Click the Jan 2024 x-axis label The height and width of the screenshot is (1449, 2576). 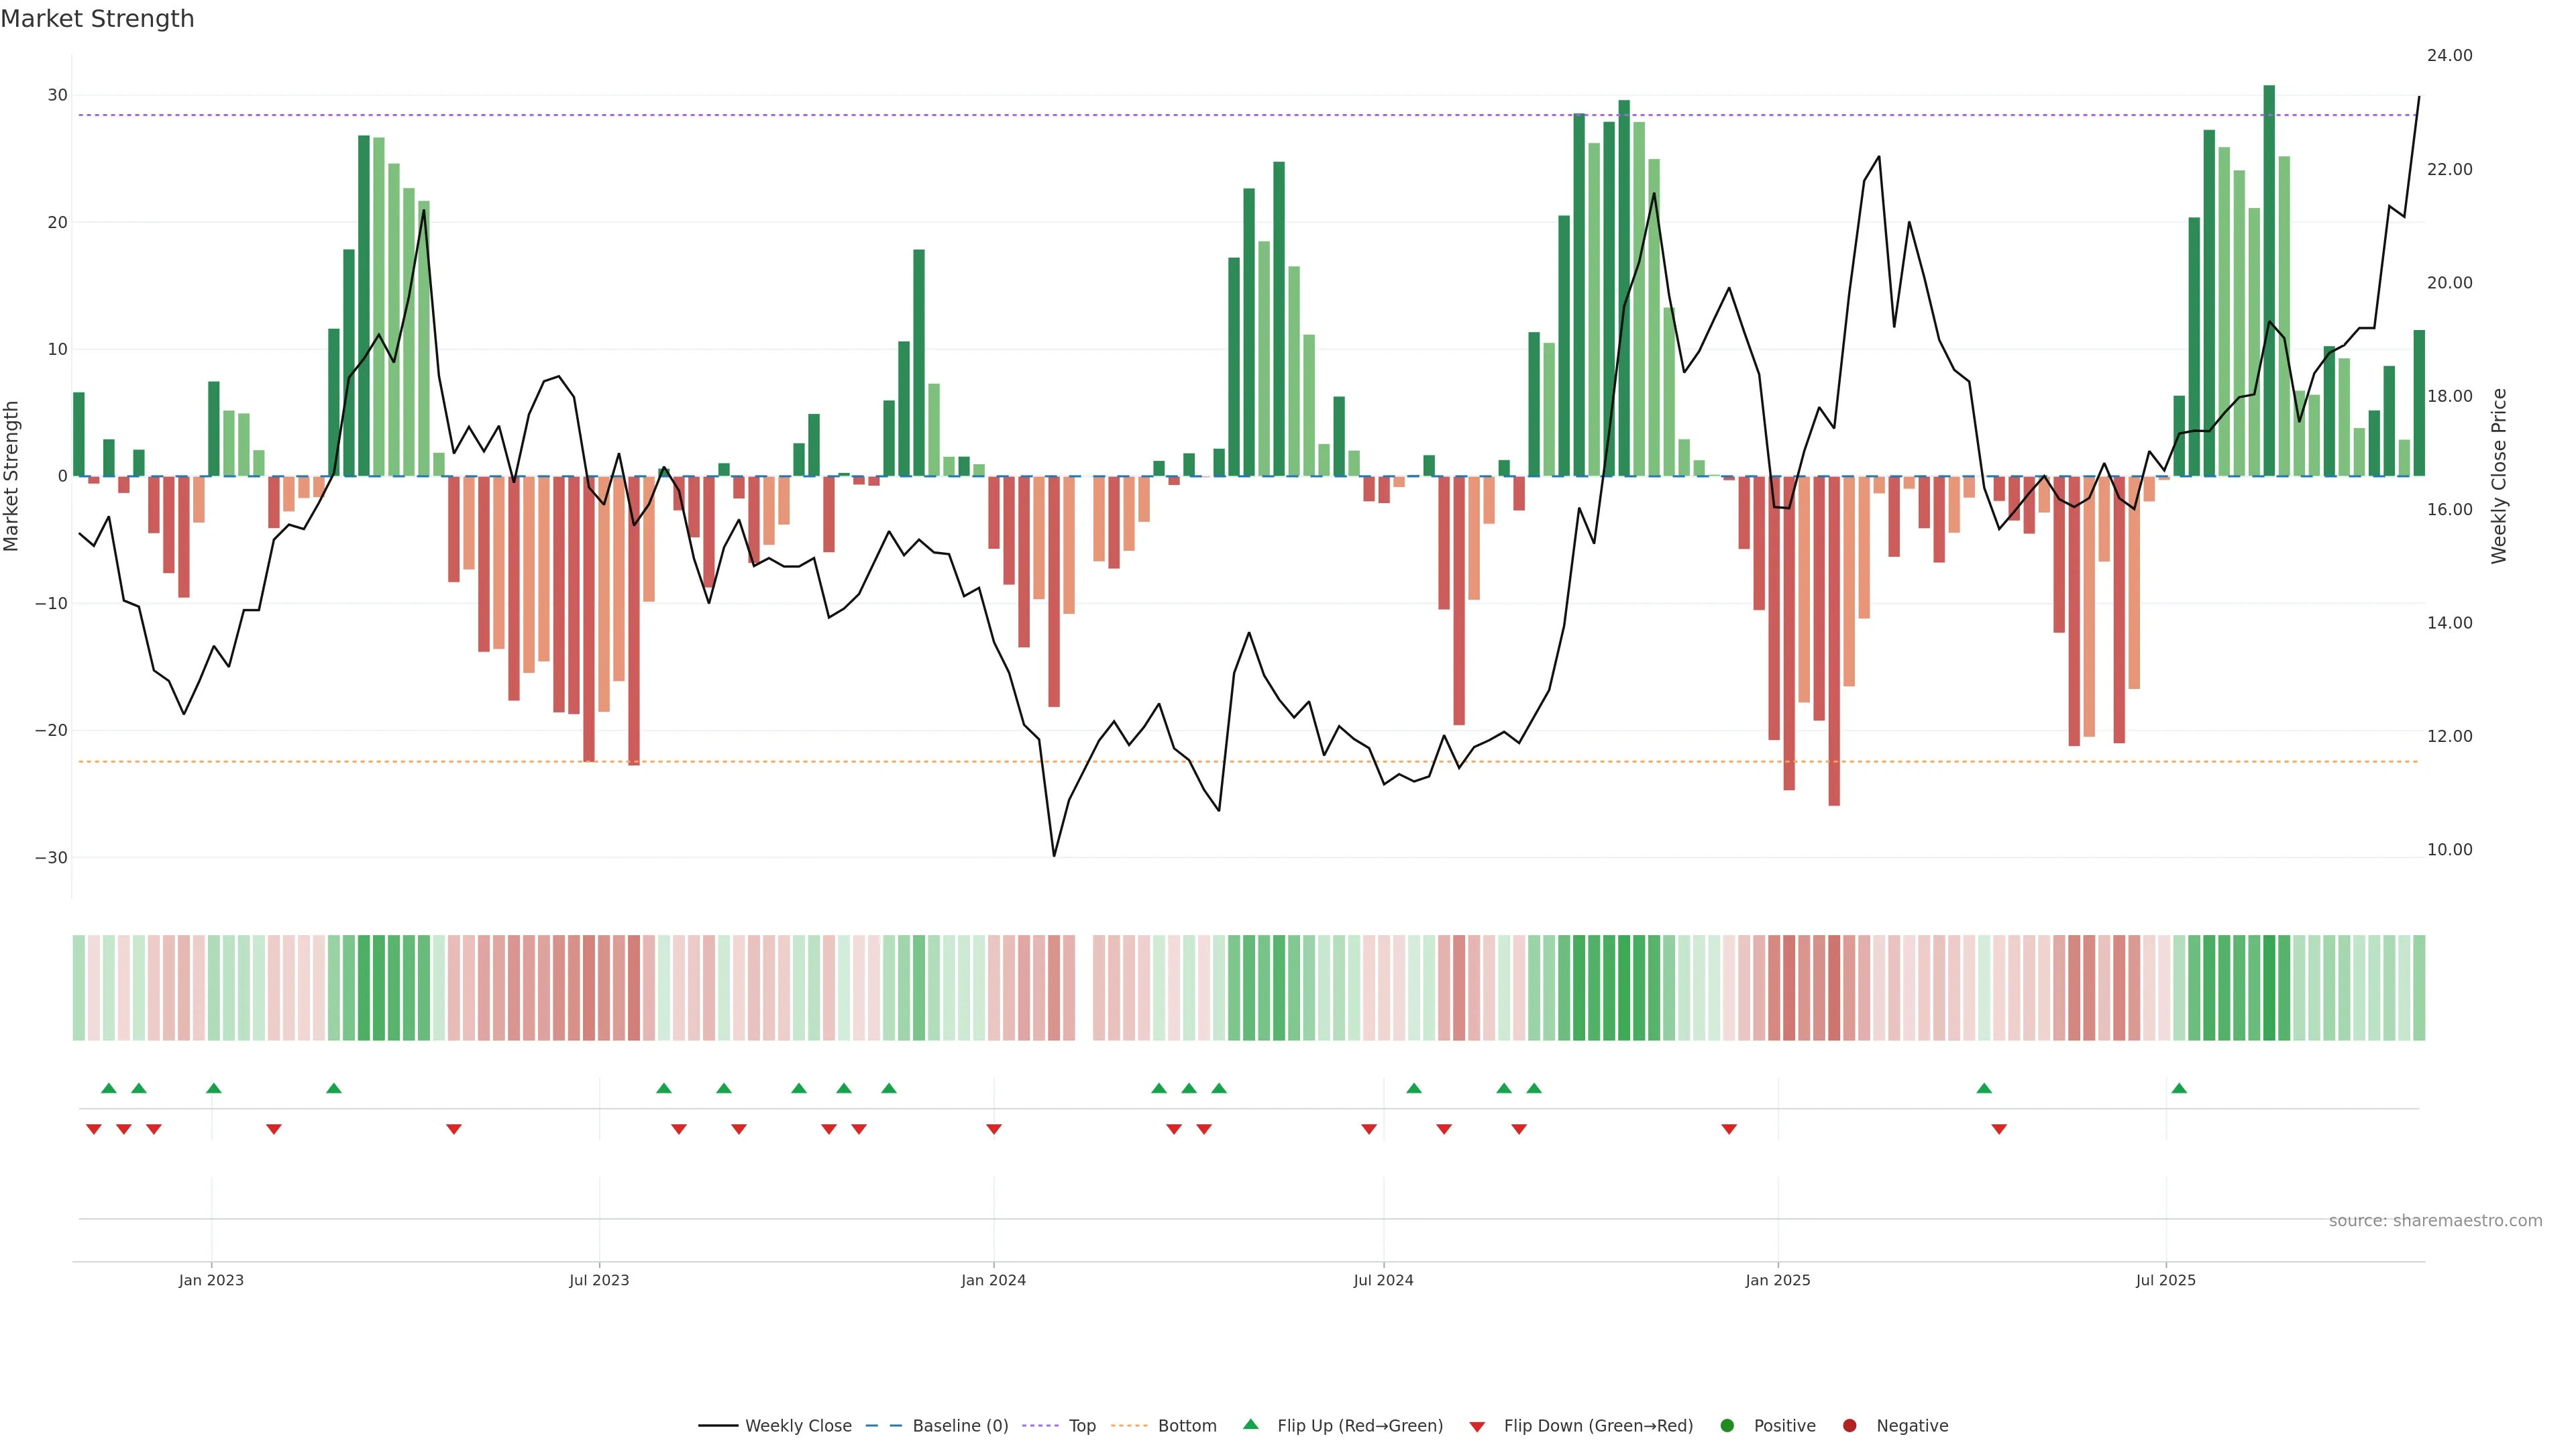pos(993,1280)
